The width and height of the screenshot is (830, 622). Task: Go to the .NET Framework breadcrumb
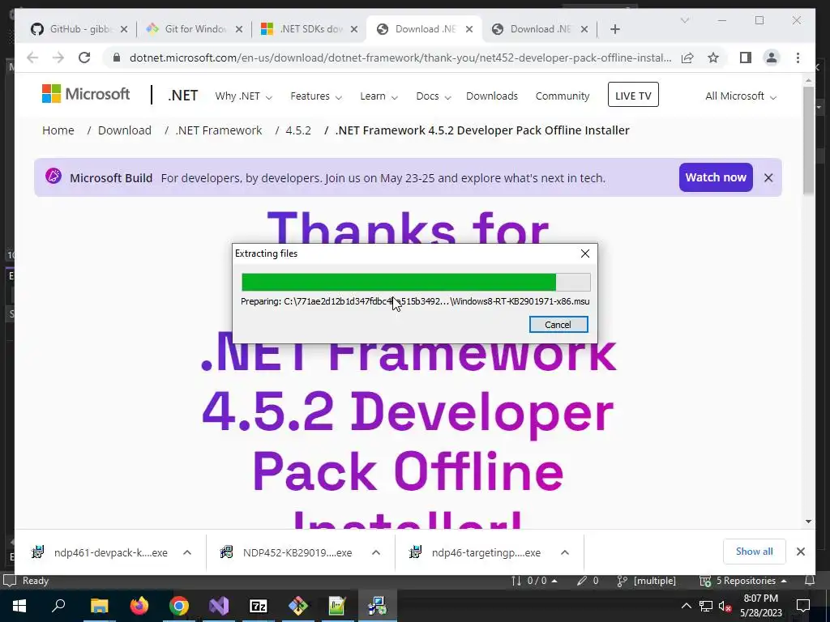coord(219,130)
